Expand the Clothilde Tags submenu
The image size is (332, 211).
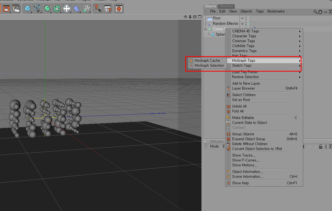264,46
